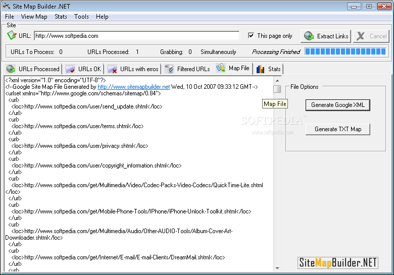The height and width of the screenshot is (275, 394).
Task: Click the scrollbar down arrow
Action: 277,268
